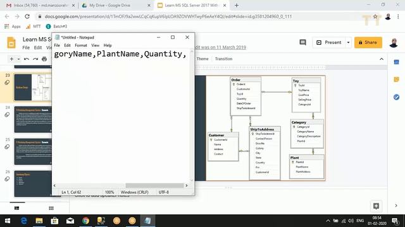Open the Slides Edit menu
The width and height of the screenshot is (405, 227).
pyautogui.click(x=38, y=48)
